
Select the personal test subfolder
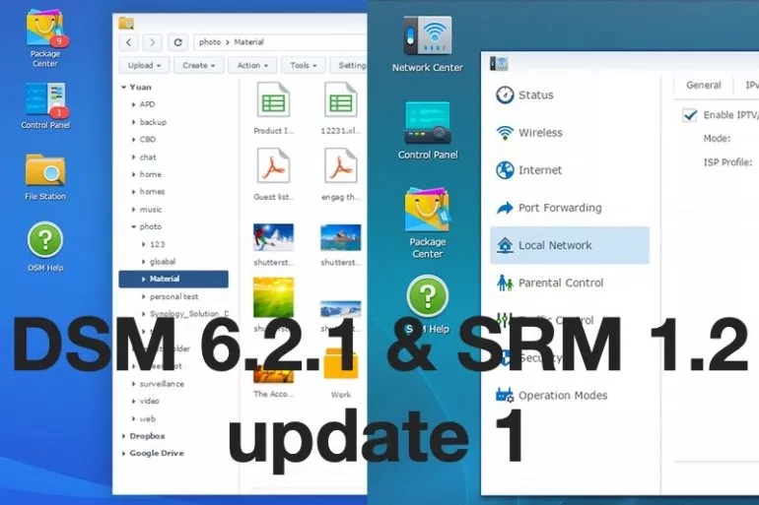click(x=173, y=296)
